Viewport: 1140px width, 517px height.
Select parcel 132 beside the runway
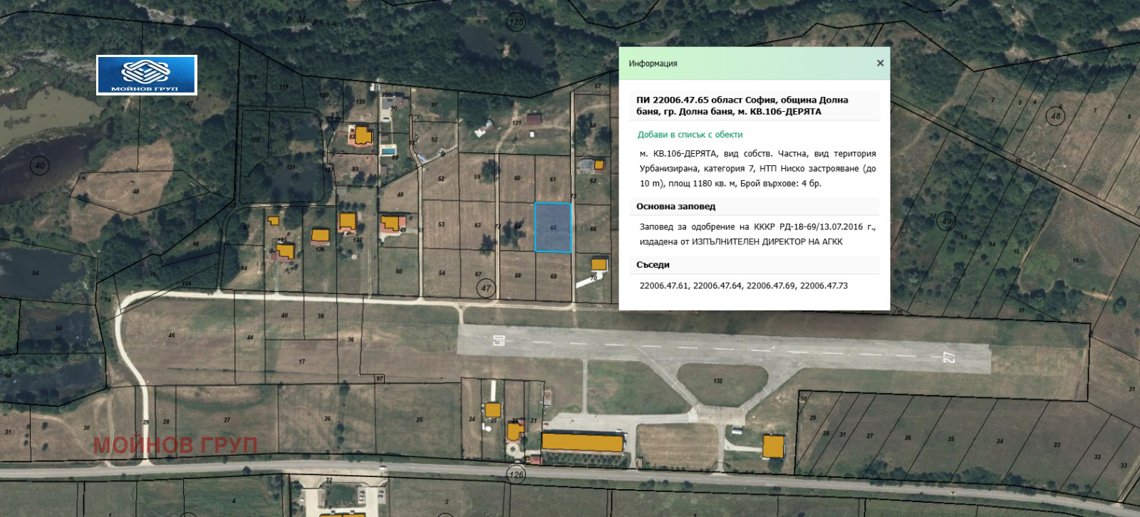pos(717,381)
